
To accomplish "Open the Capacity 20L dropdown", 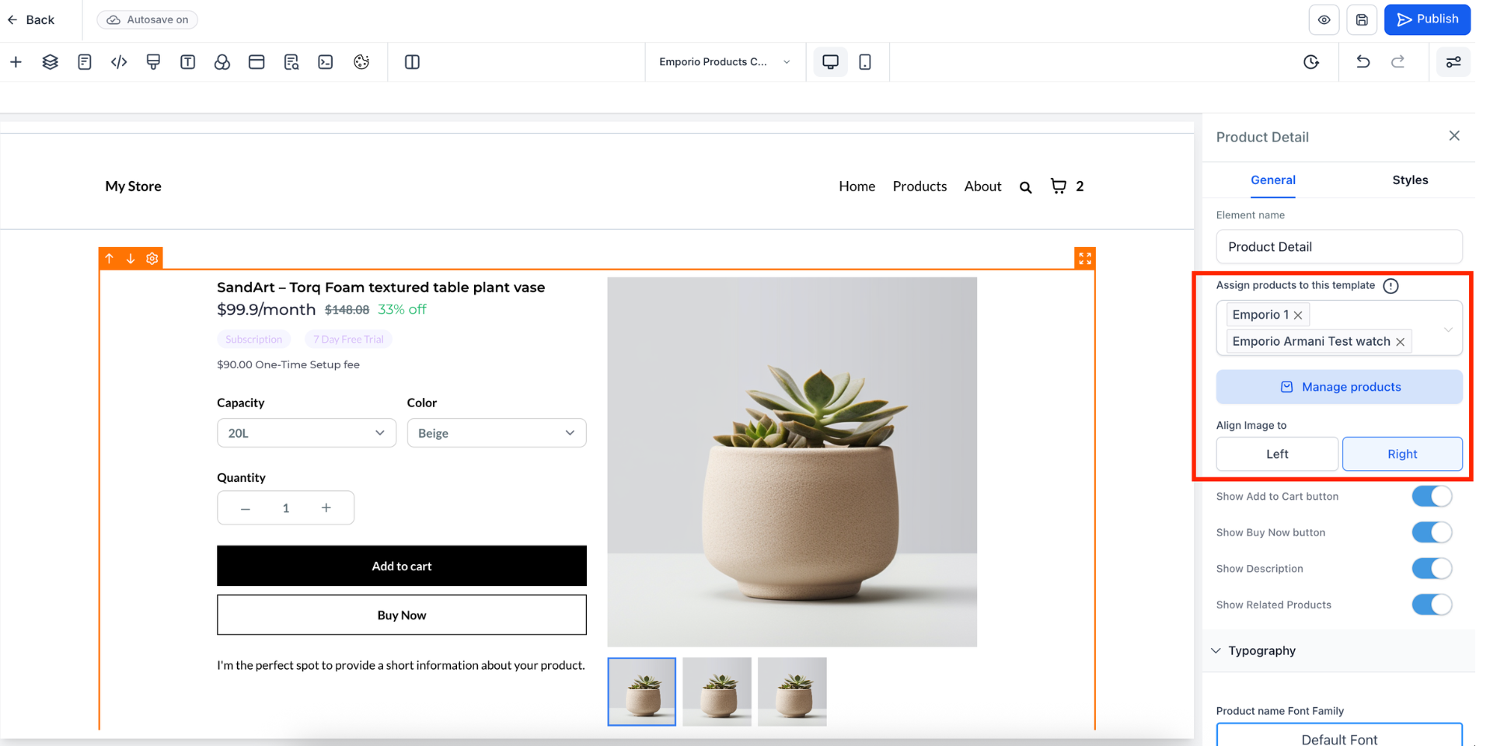I will (x=306, y=433).
